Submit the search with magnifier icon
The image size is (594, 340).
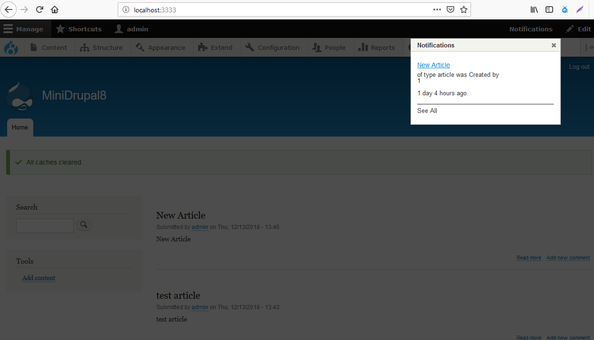[84, 225]
